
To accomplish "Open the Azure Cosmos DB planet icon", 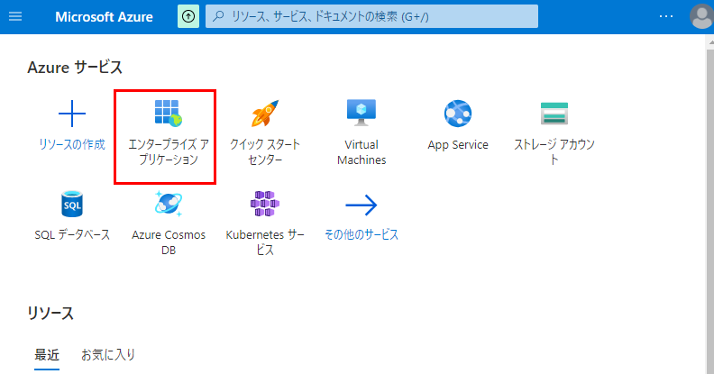I will pyautogui.click(x=168, y=204).
